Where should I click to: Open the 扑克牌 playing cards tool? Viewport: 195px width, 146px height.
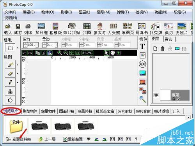tap(156, 29)
